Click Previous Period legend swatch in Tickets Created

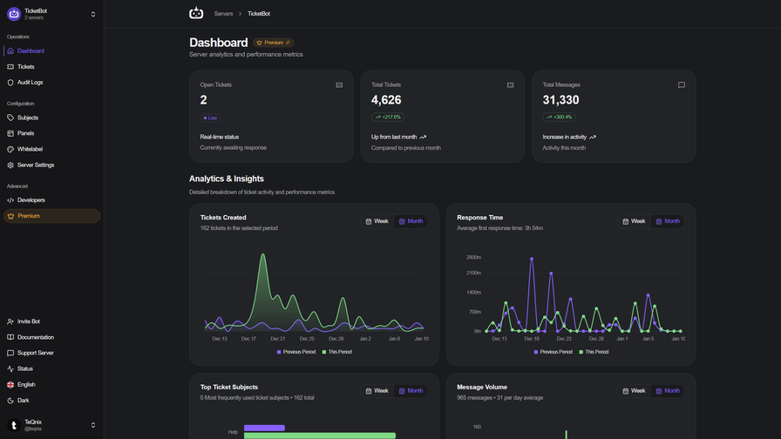(x=279, y=352)
